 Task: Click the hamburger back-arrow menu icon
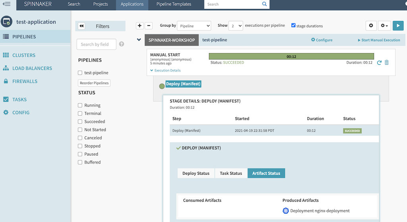click(6, 4)
